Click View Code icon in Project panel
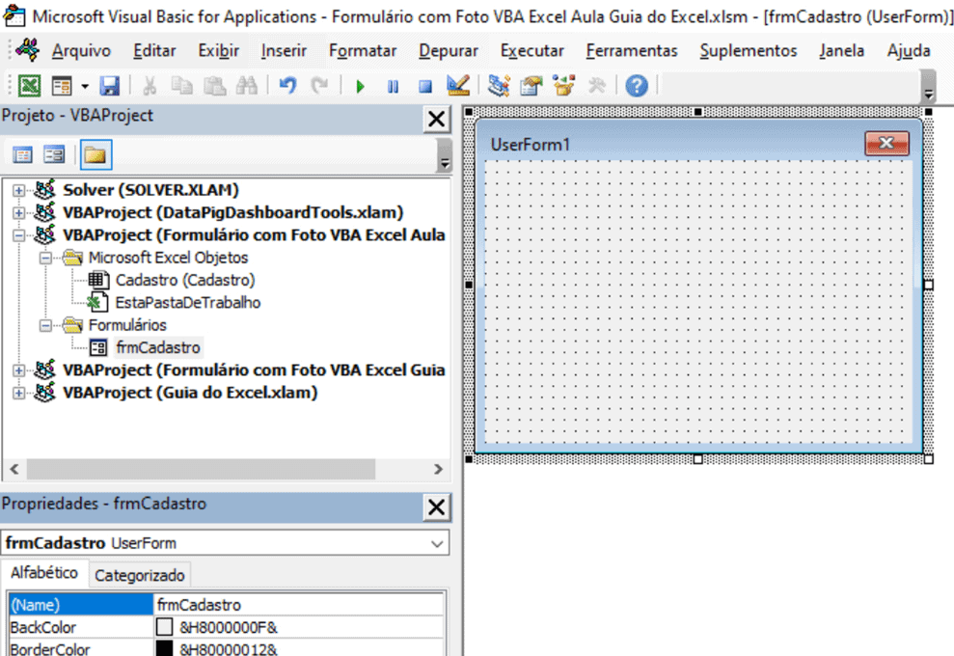 pos(22,154)
